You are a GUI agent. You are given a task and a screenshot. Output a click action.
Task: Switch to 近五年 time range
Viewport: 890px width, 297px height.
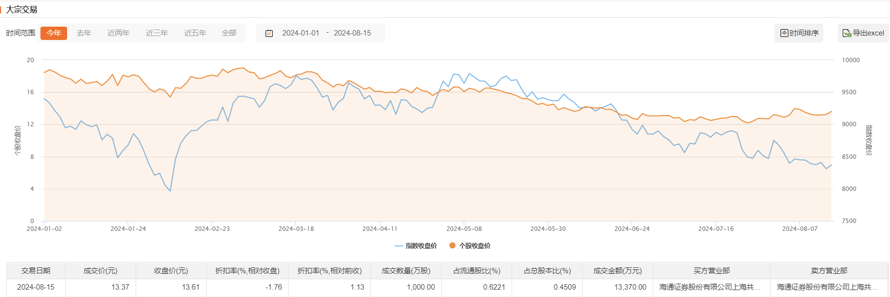(195, 33)
